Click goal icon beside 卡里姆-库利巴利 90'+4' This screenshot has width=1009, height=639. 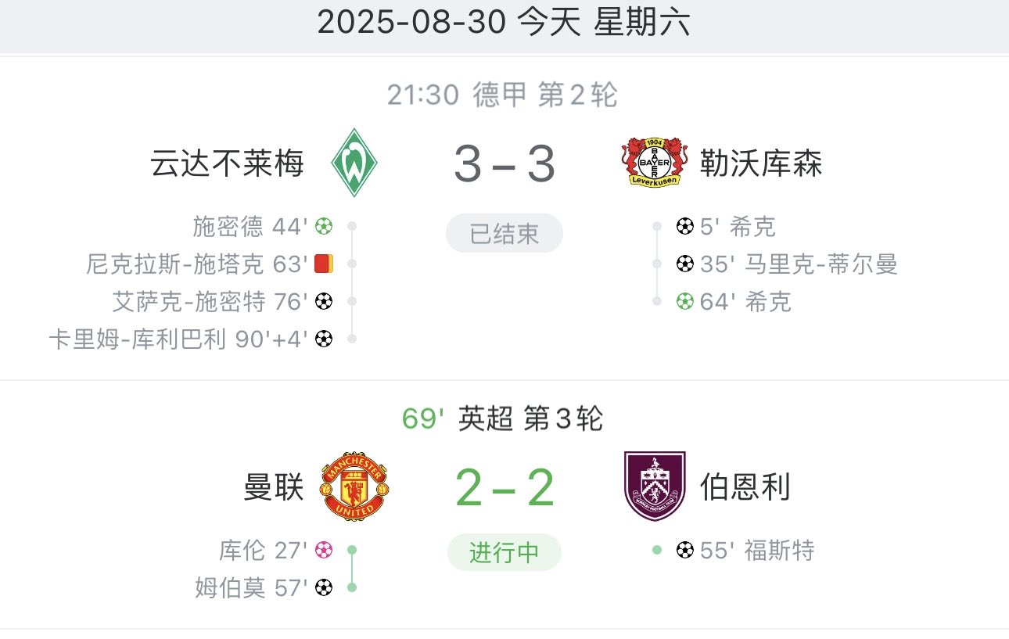(324, 339)
